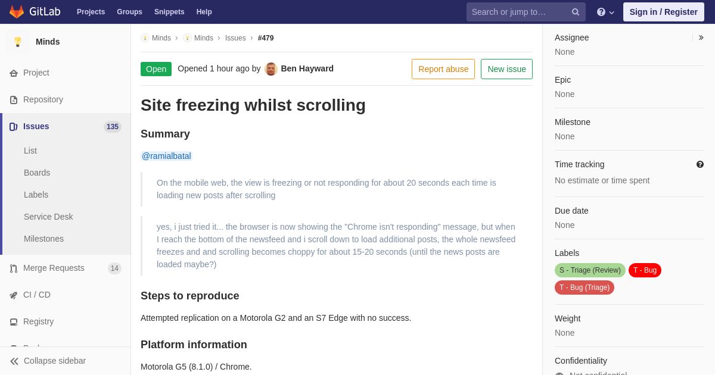
Task: Select Boards under Issues
Action: click(37, 173)
